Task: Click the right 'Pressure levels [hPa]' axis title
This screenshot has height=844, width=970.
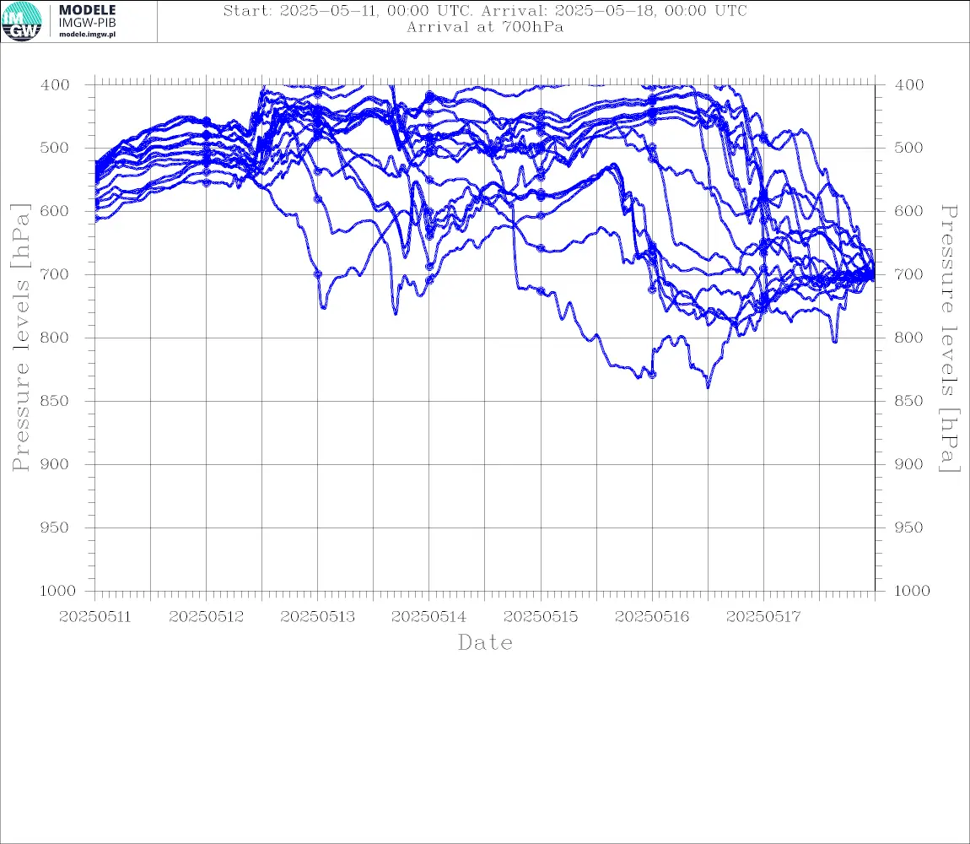Action: (950, 338)
